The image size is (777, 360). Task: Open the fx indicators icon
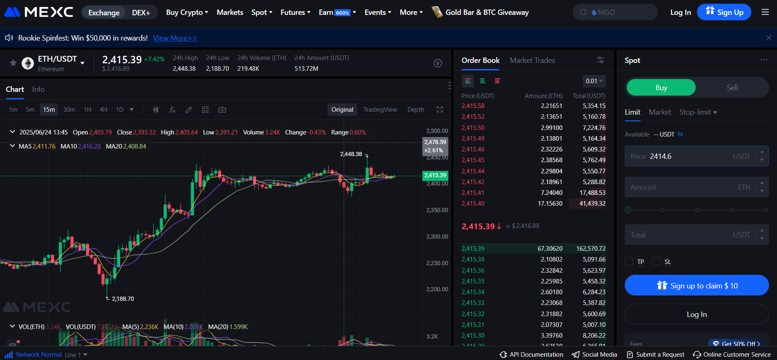pos(172,110)
